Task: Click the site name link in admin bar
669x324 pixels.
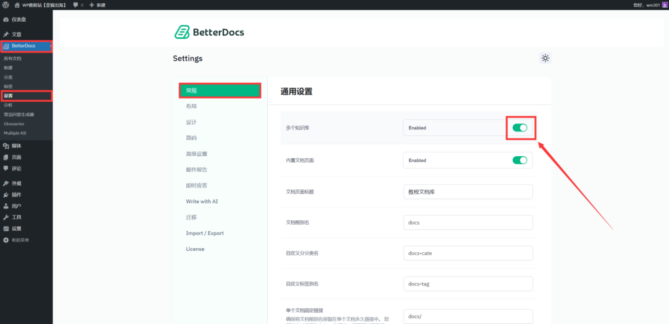Action: pyautogui.click(x=44, y=5)
